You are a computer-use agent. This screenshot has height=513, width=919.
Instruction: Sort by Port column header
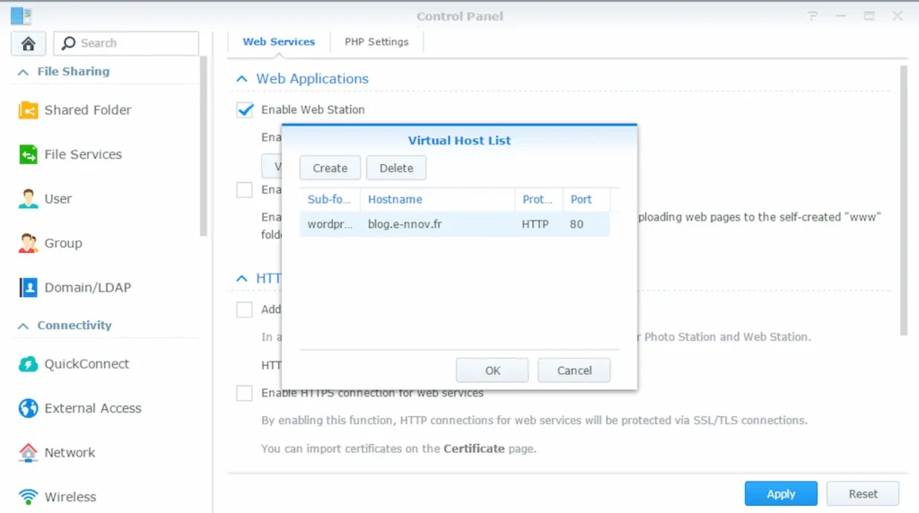586,199
